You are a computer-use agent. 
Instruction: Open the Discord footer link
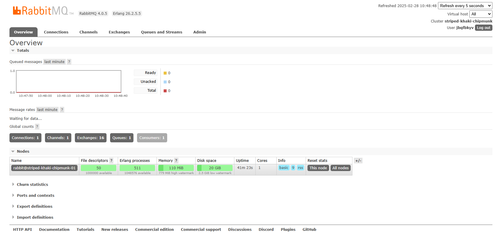click(x=266, y=229)
